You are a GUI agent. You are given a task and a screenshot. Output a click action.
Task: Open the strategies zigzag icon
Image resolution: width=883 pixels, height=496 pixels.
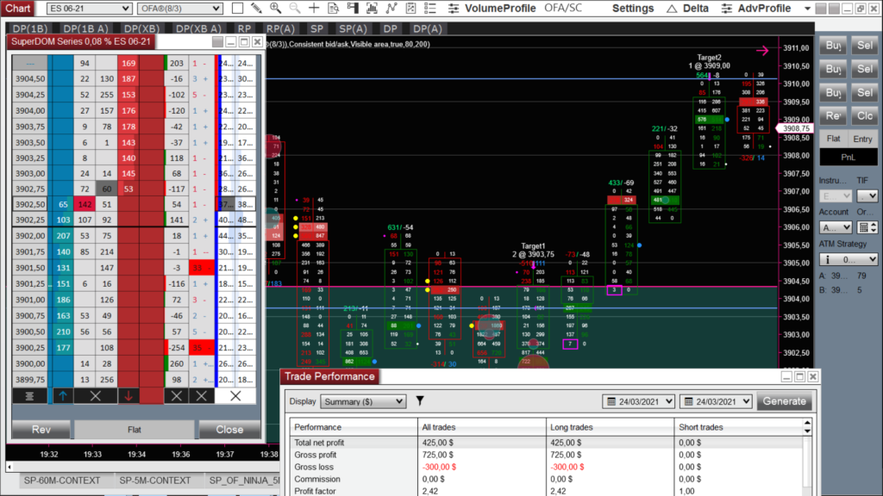391,8
